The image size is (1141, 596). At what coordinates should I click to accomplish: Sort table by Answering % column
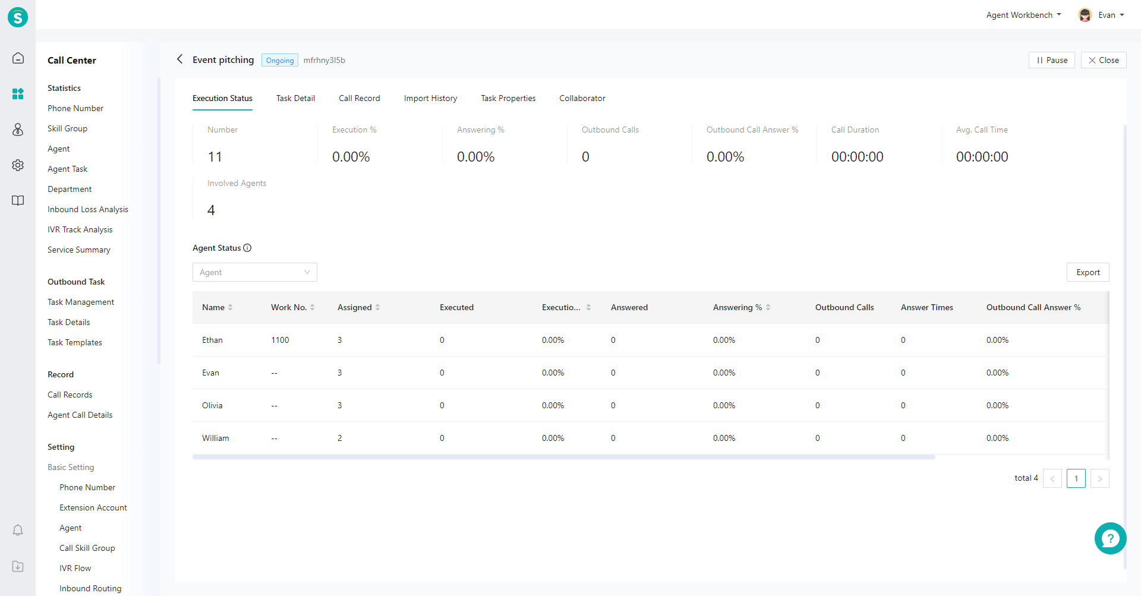(768, 307)
